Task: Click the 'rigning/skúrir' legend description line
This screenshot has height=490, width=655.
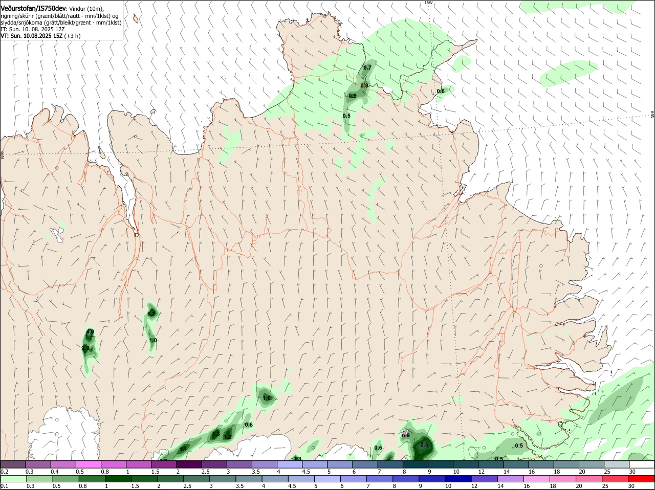Action: pyautogui.click(x=59, y=16)
